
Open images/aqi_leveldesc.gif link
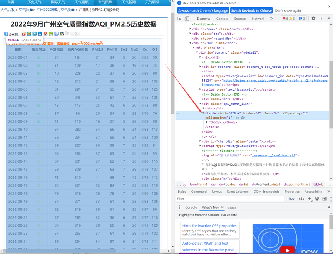[x=274, y=155]
